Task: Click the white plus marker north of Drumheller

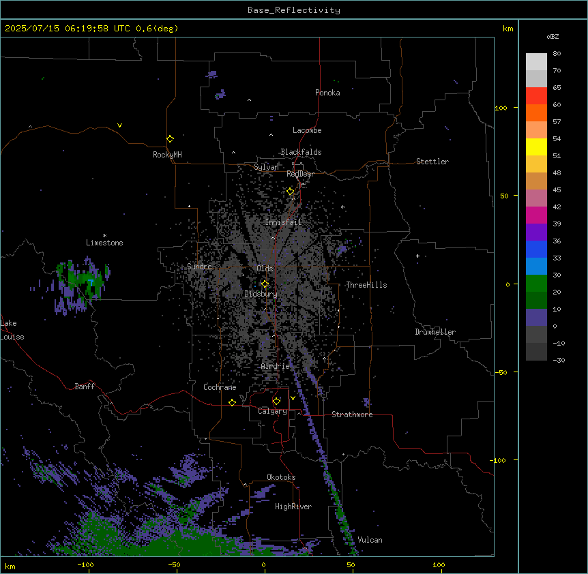Action: 417,256
